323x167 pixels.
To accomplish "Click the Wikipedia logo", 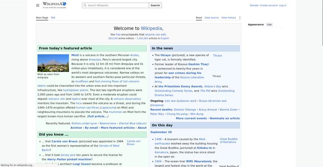I will point(55,5).
